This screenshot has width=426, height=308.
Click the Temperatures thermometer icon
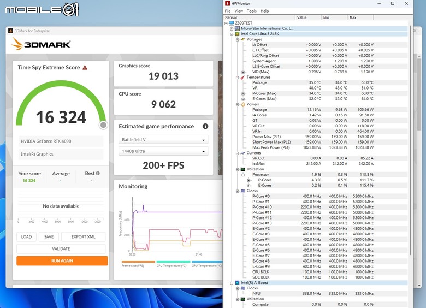[x=243, y=78]
